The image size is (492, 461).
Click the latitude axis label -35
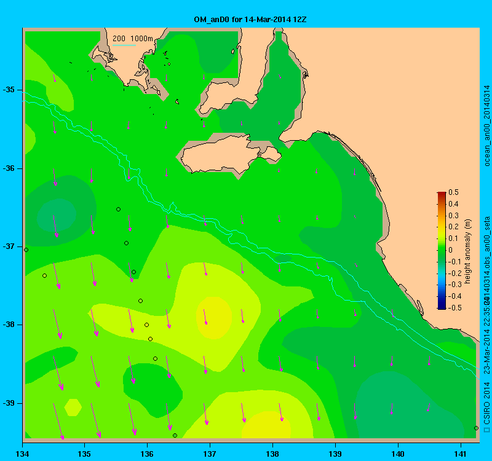tap(9, 90)
